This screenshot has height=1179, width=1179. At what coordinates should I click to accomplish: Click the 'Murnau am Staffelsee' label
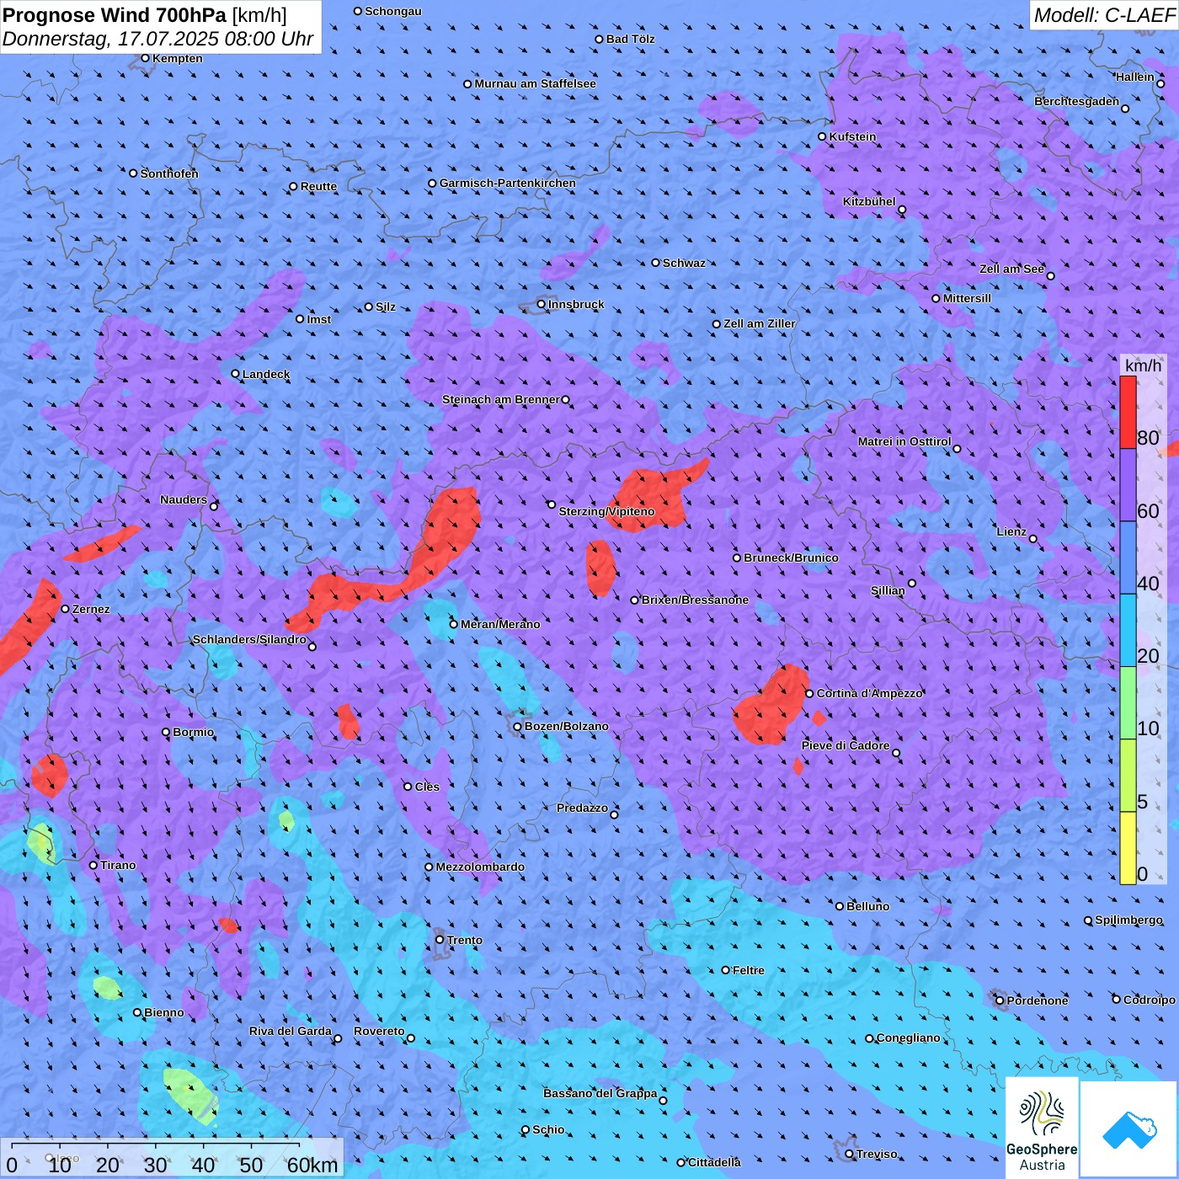[x=536, y=83]
